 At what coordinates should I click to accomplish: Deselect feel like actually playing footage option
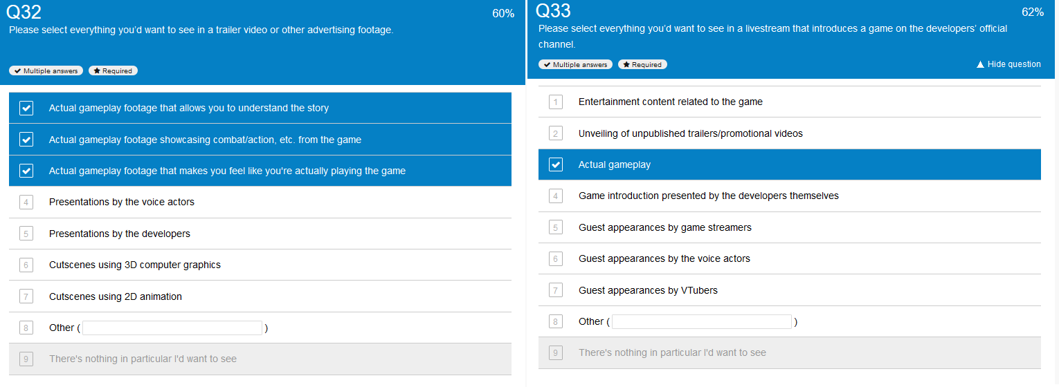point(260,171)
